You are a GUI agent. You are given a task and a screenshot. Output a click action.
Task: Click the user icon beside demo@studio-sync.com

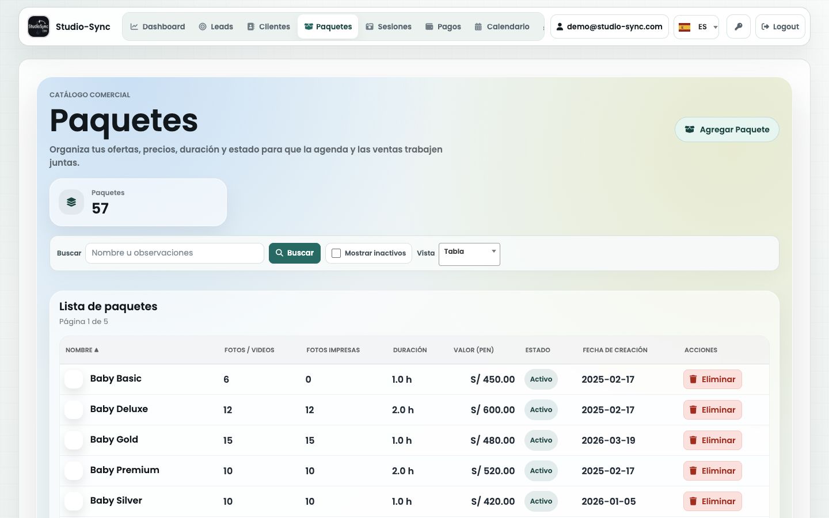tap(560, 26)
